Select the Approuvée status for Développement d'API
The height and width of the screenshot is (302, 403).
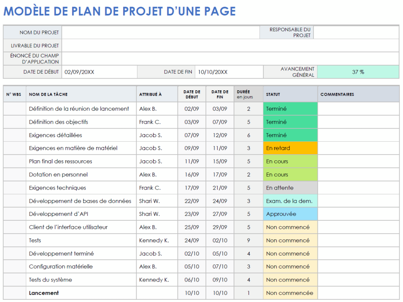pyautogui.click(x=289, y=214)
